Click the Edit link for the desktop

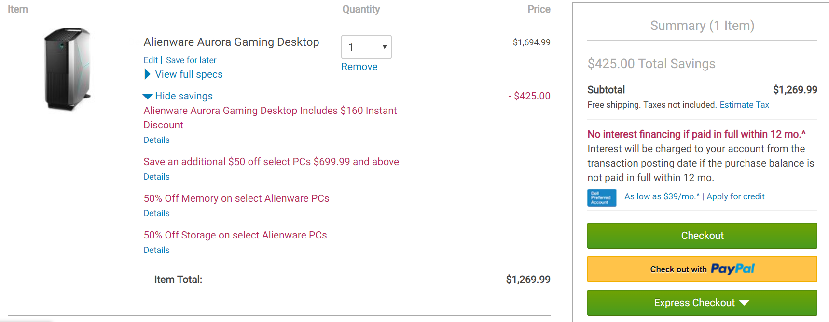(151, 60)
